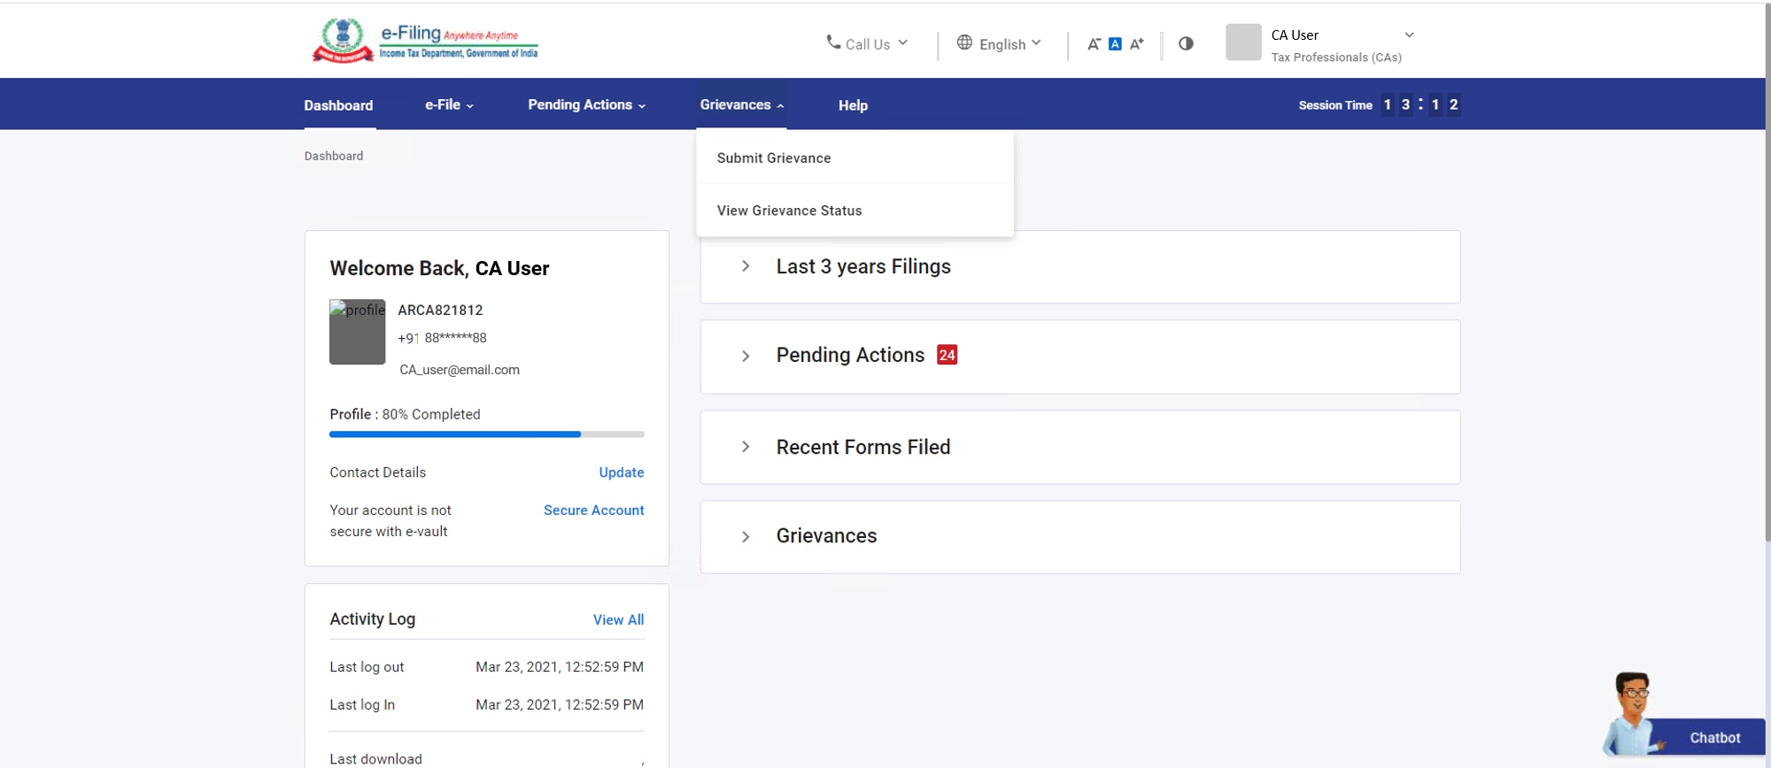Expand the Recent Forms Filed section
The height and width of the screenshot is (768, 1771).
click(746, 447)
